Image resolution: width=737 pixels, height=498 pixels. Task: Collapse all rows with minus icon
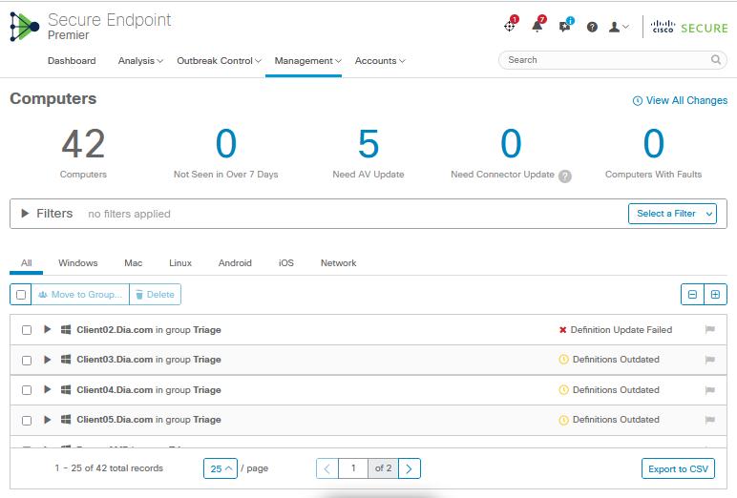[692, 295]
